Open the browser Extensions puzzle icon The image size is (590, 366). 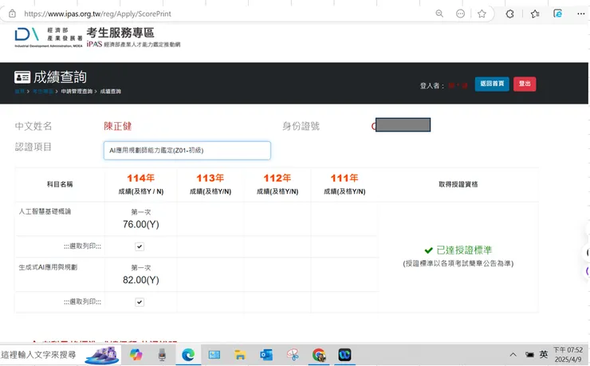pyautogui.click(x=509, y=14)
